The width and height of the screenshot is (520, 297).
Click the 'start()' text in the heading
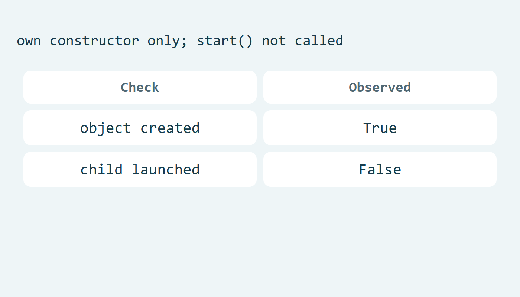click(x=225, y=41)
